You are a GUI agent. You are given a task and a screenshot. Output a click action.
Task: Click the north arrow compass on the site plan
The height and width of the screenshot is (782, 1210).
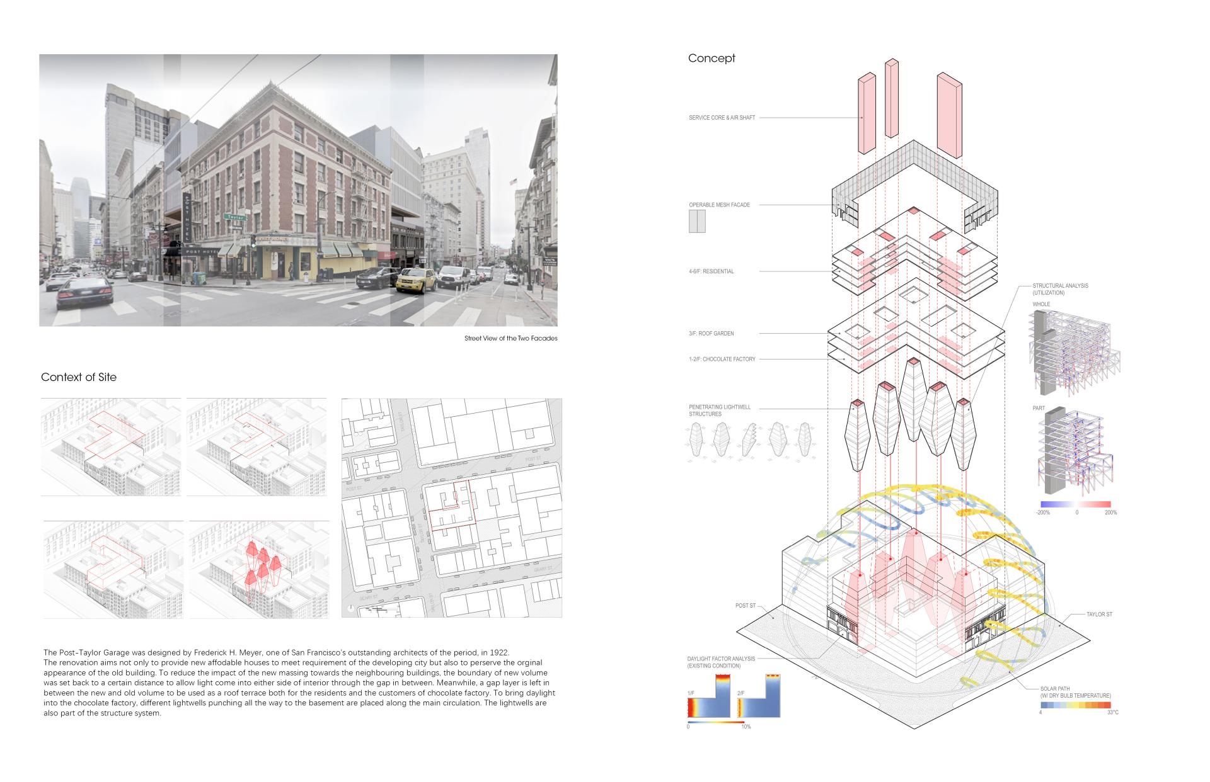click(x=352, y=608)
